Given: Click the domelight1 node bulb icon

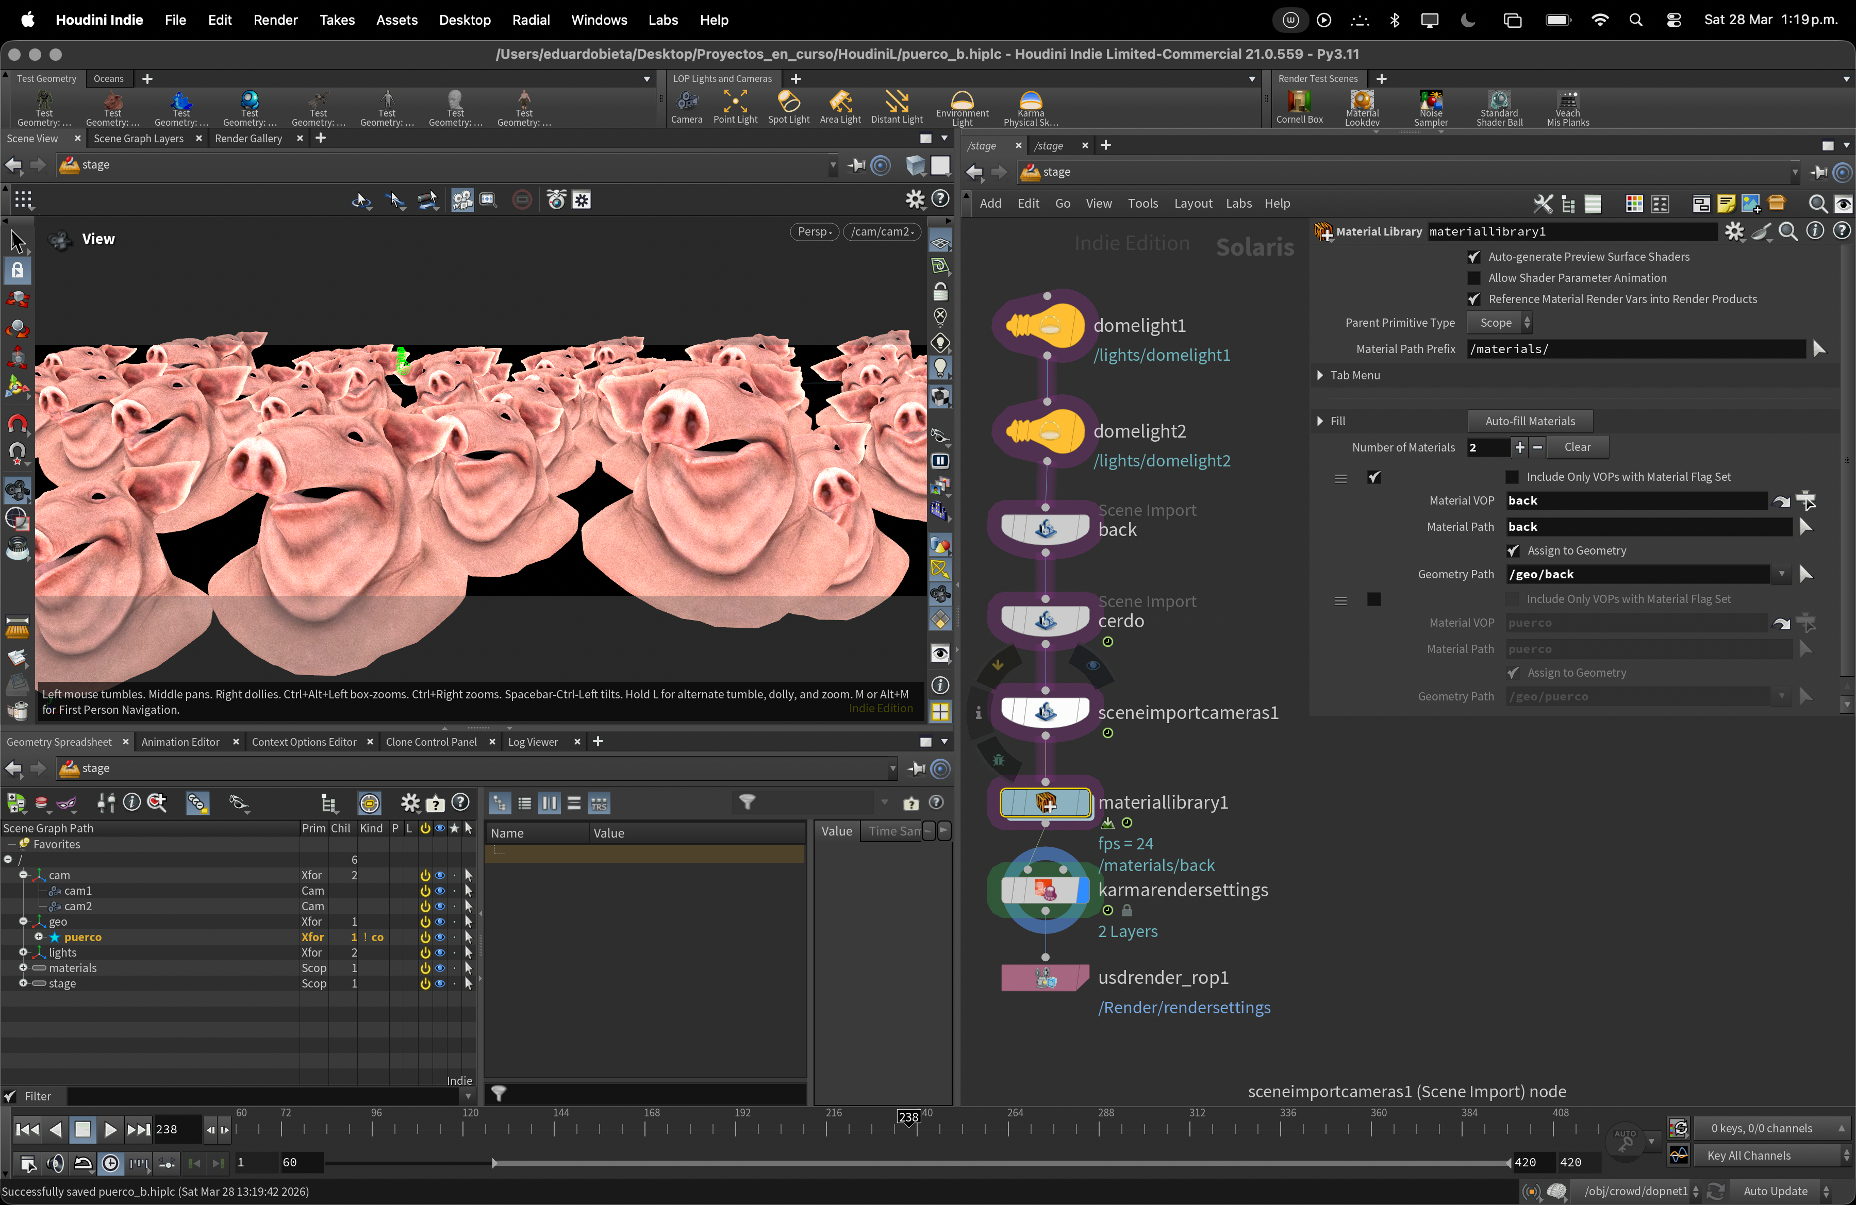Looking at the screenshot, I should (x=1045, y=326).
